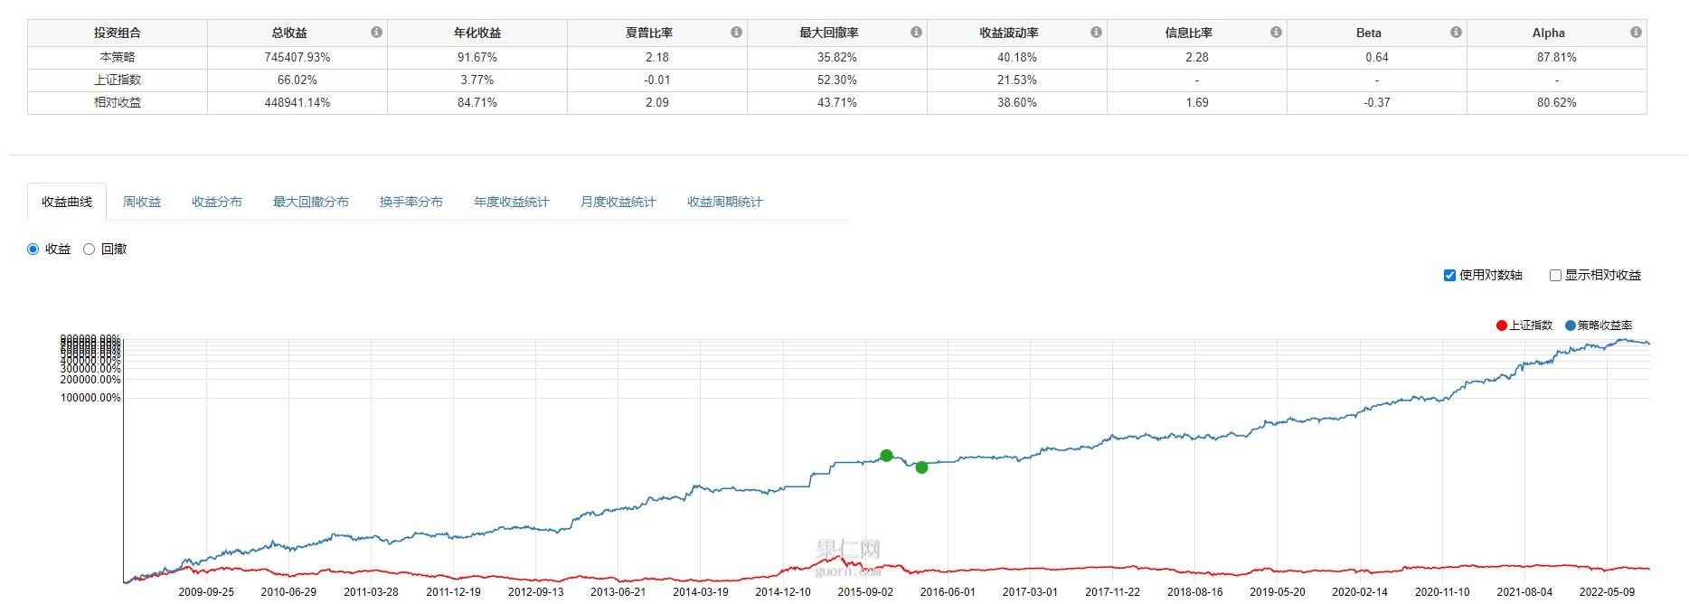1689x604 pixels.
Task: Click the 上证指数 row label in table
Action: pos(118,80)
